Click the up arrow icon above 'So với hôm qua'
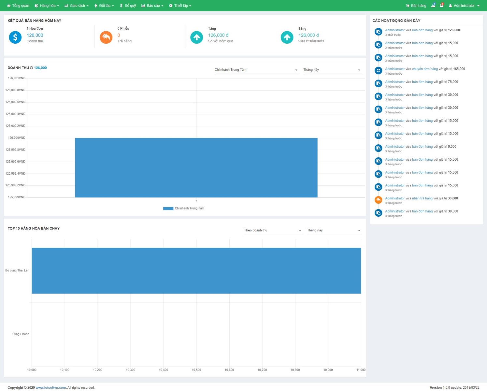 pyautogui.click(x=196, y=37)
